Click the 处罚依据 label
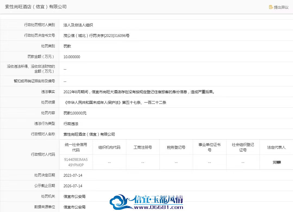This screenshot has height=212, width=293. coord(48,102)
